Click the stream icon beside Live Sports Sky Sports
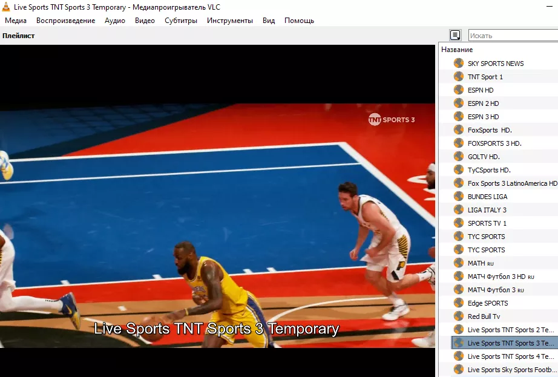Viewport: 558px width, 377px height. (x=459, y=370)
